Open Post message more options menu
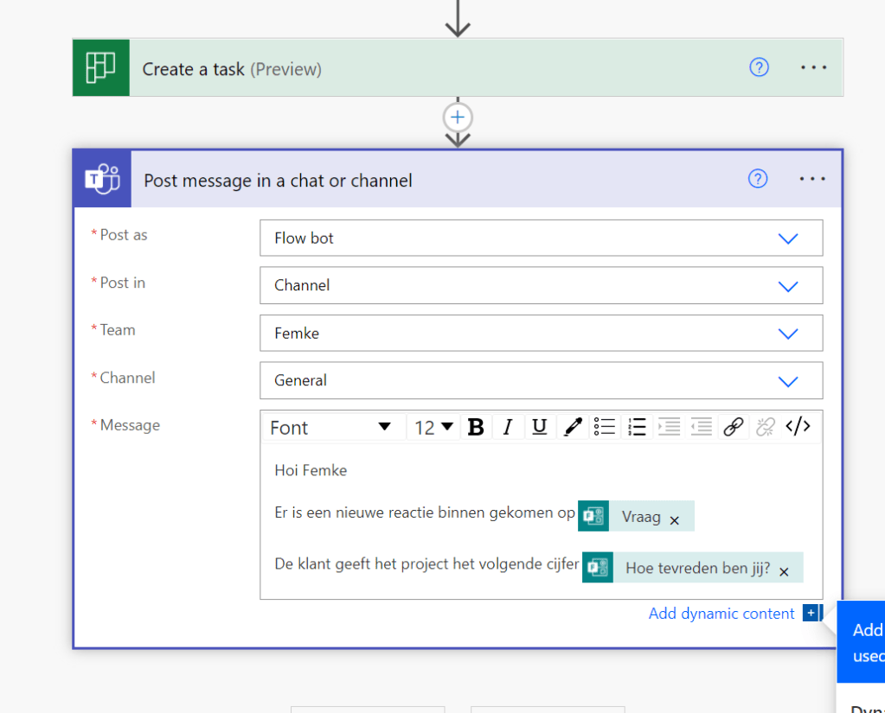The width and height of the screenshot is (885, 713). tap(812, 179)
